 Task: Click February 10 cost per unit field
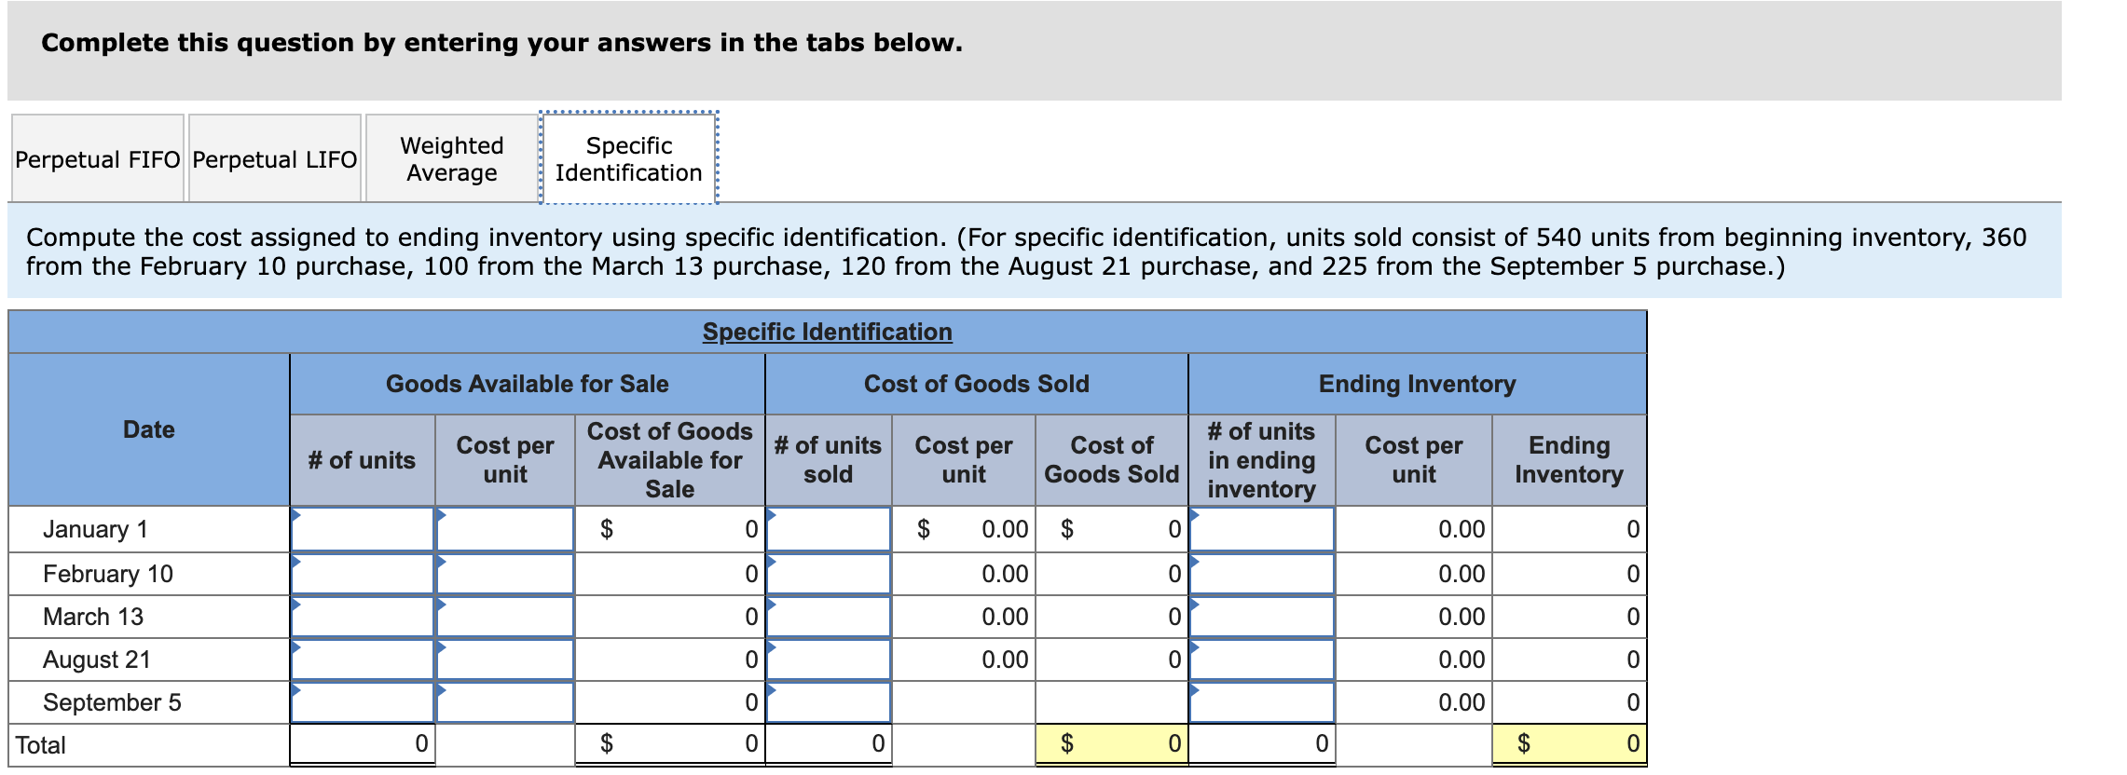click(505, 574)
